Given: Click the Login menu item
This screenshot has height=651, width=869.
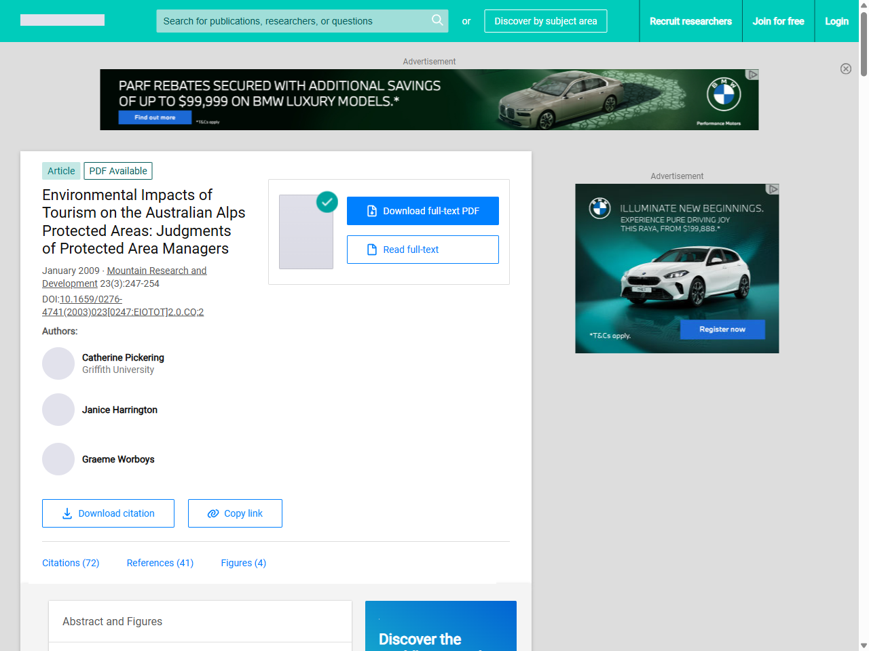Looking at the screenshot, I should point(836,21).
